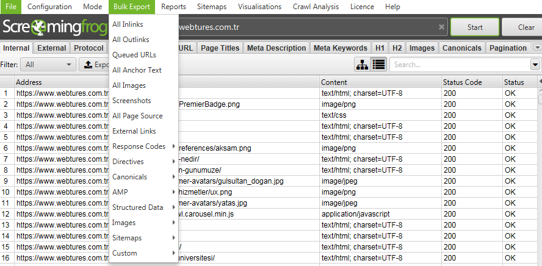542x266 pixels.
Task: Expand the Sitemaps submenu in Bulk Export
Action: click(x=144, y=238)
